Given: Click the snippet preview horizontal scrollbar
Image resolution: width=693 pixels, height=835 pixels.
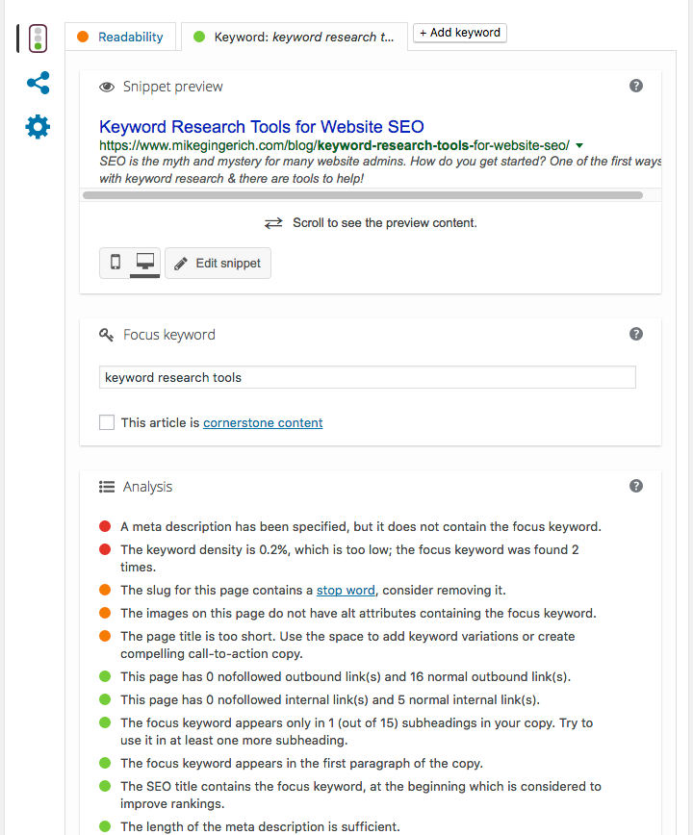Looking at the screenshot, I should click(363, 195).
